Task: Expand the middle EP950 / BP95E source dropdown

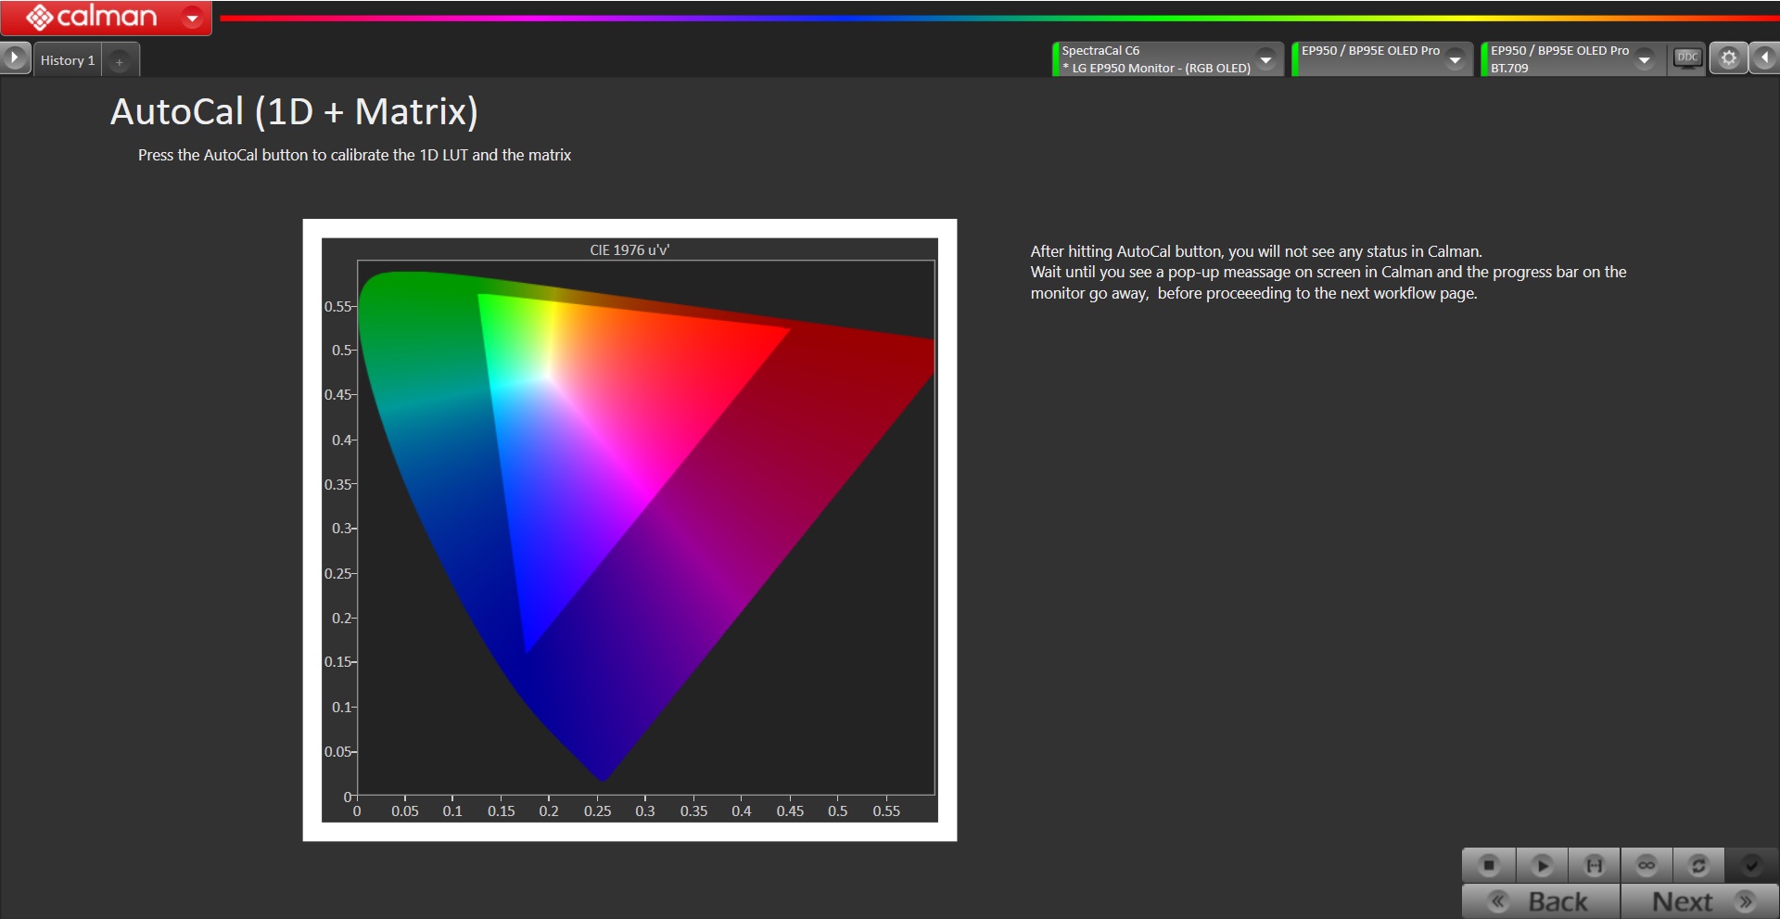Action: [1455, 59]
